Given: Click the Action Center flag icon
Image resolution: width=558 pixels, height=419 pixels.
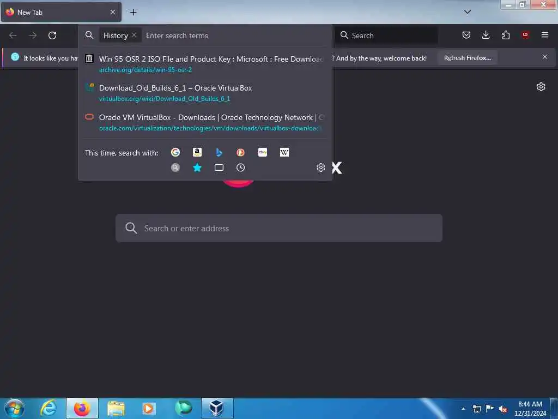Looking at the screenshot, I should [x=490, y=409].
